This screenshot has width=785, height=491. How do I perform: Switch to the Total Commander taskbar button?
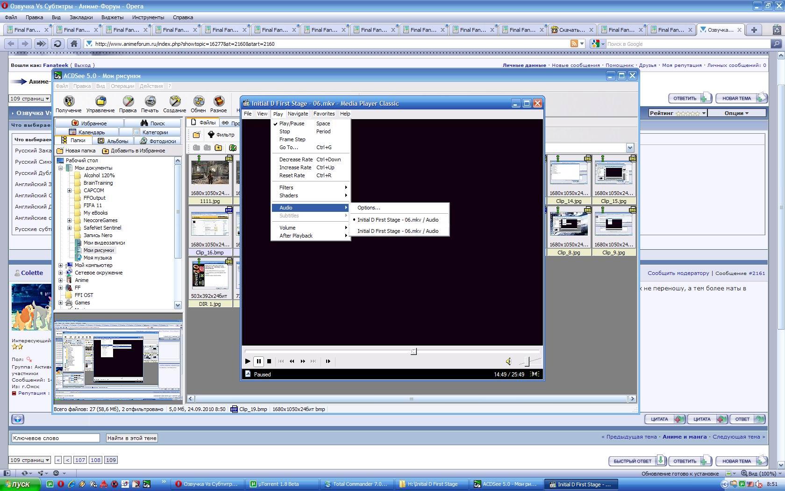pos(358,484)
